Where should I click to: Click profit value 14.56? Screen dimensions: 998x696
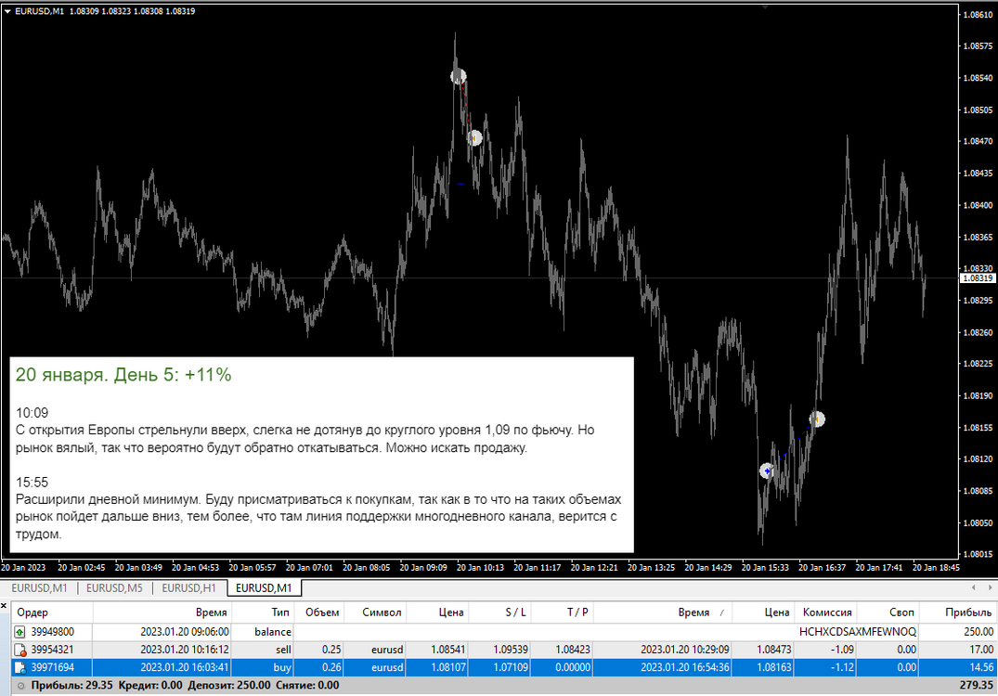[x=981, y=667]
